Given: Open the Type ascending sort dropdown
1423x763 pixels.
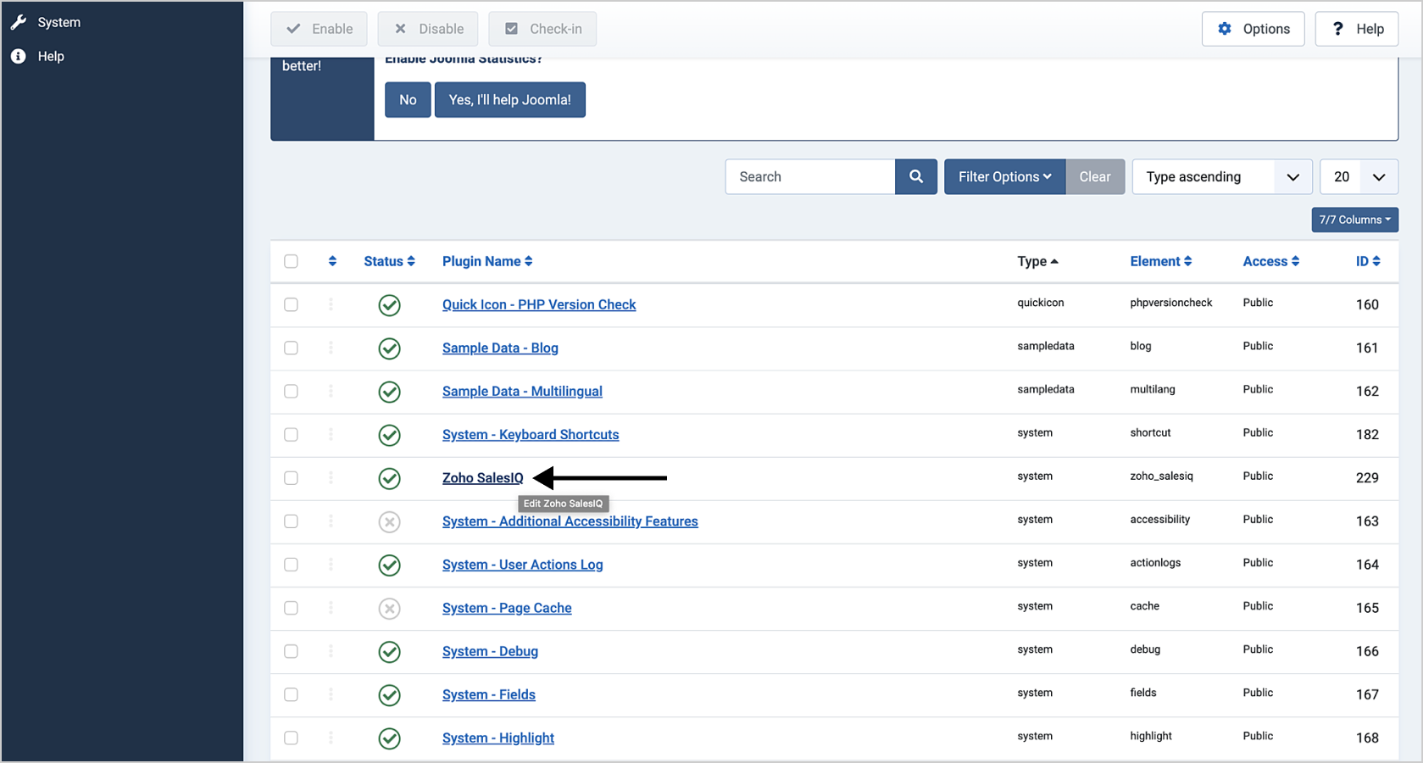Looking at the screenshot, I should coord(1221,176).
